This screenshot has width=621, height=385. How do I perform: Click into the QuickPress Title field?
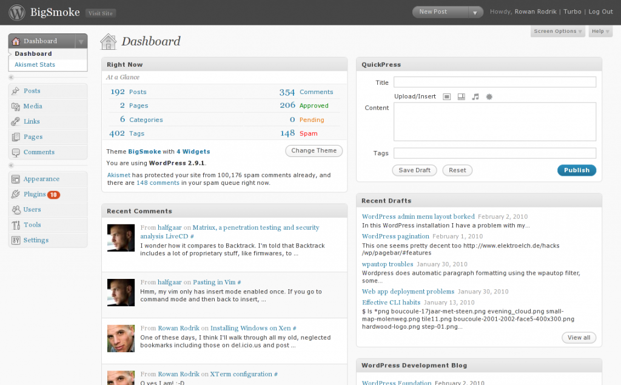pyautogui.click(x=494, y=82)
